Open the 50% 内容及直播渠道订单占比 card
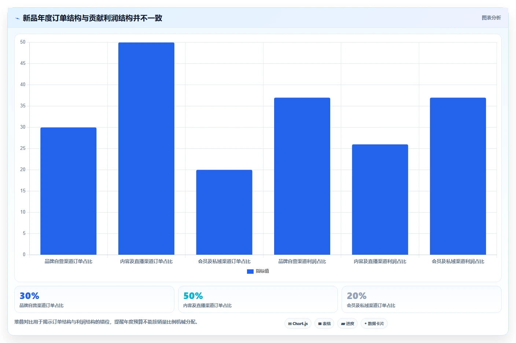Screen dimensions: 516x343 pyautogui.click(x=258, y=299)
